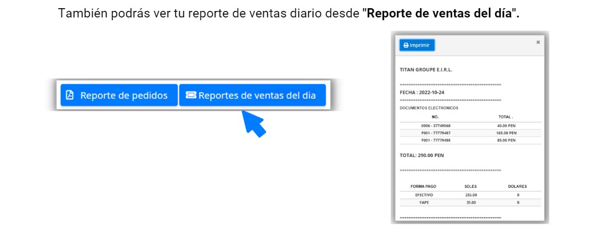Click the Reporte de pedidos button
The image size is (599, 228).
119,95
